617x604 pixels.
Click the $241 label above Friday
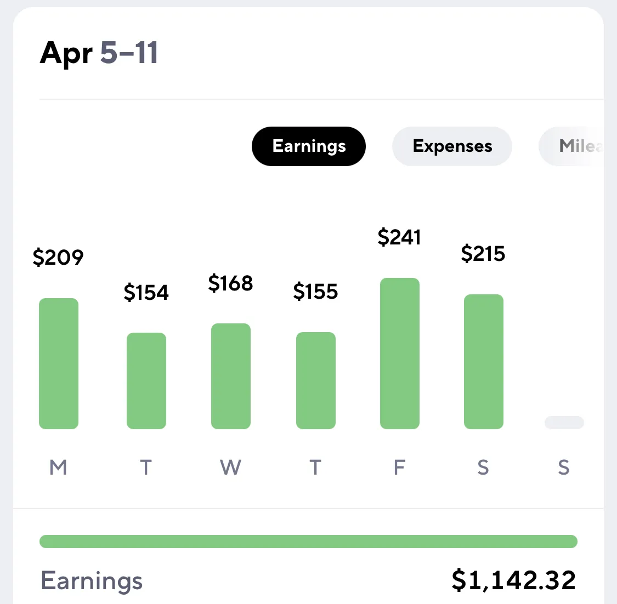pos(399,237)
